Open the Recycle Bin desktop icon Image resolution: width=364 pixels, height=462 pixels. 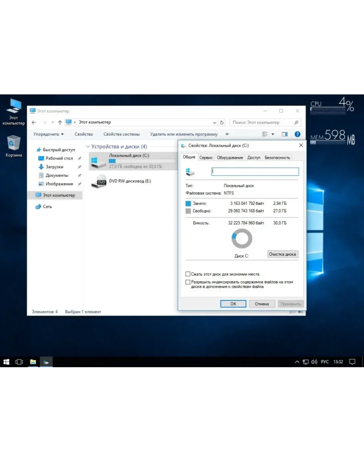point(14,144)
